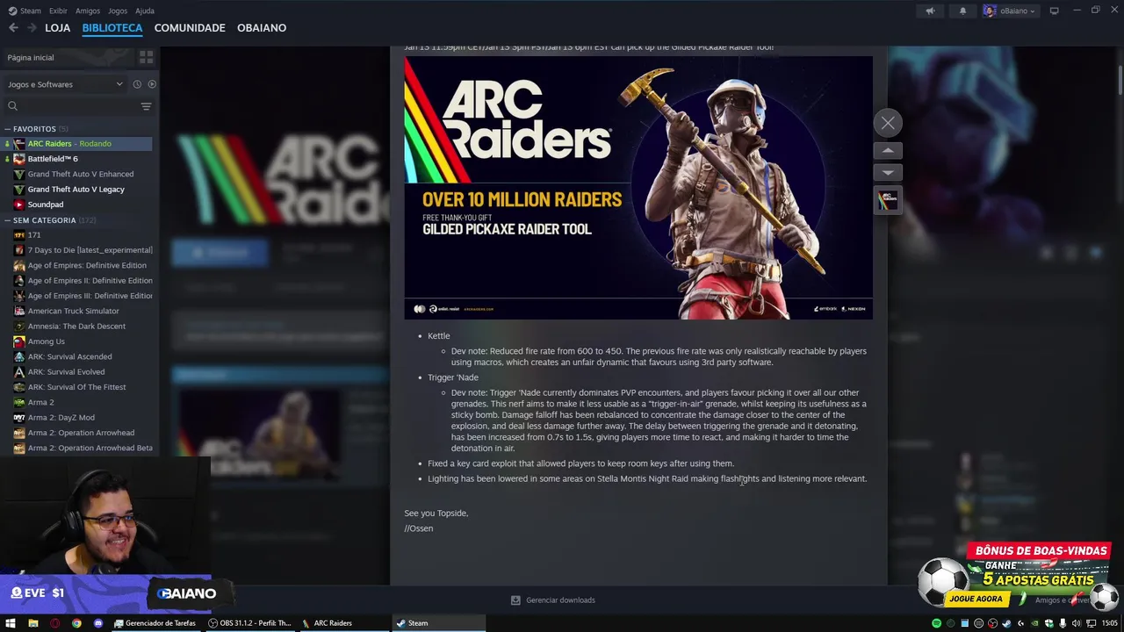Select ARK: Survival Ascended

(78, 356)
